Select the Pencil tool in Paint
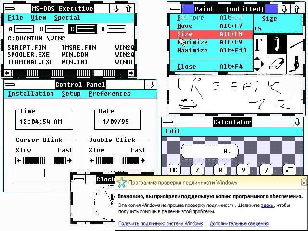The image size is (308, 231). point(276,44)
